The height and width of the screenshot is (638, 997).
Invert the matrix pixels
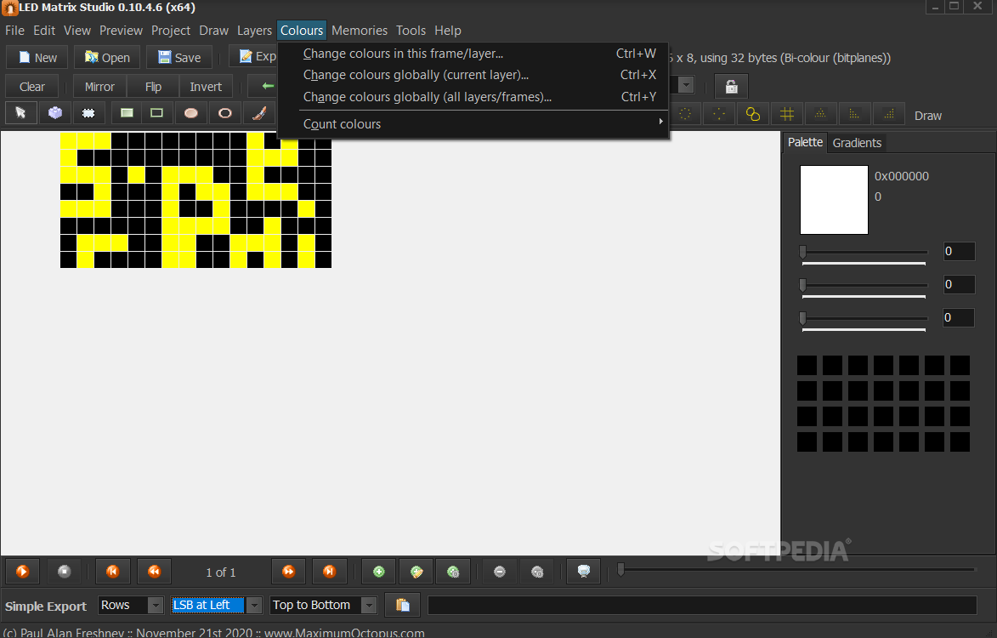tap(206, 87)
